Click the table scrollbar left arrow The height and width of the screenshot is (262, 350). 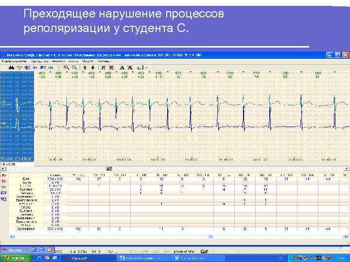pos(12,237)
